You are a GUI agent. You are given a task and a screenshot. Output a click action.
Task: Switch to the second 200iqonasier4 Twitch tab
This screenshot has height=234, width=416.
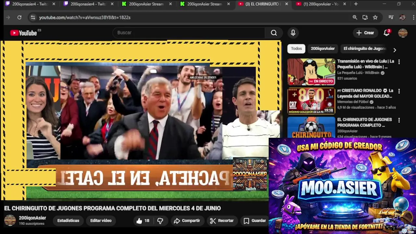(88, 4)
